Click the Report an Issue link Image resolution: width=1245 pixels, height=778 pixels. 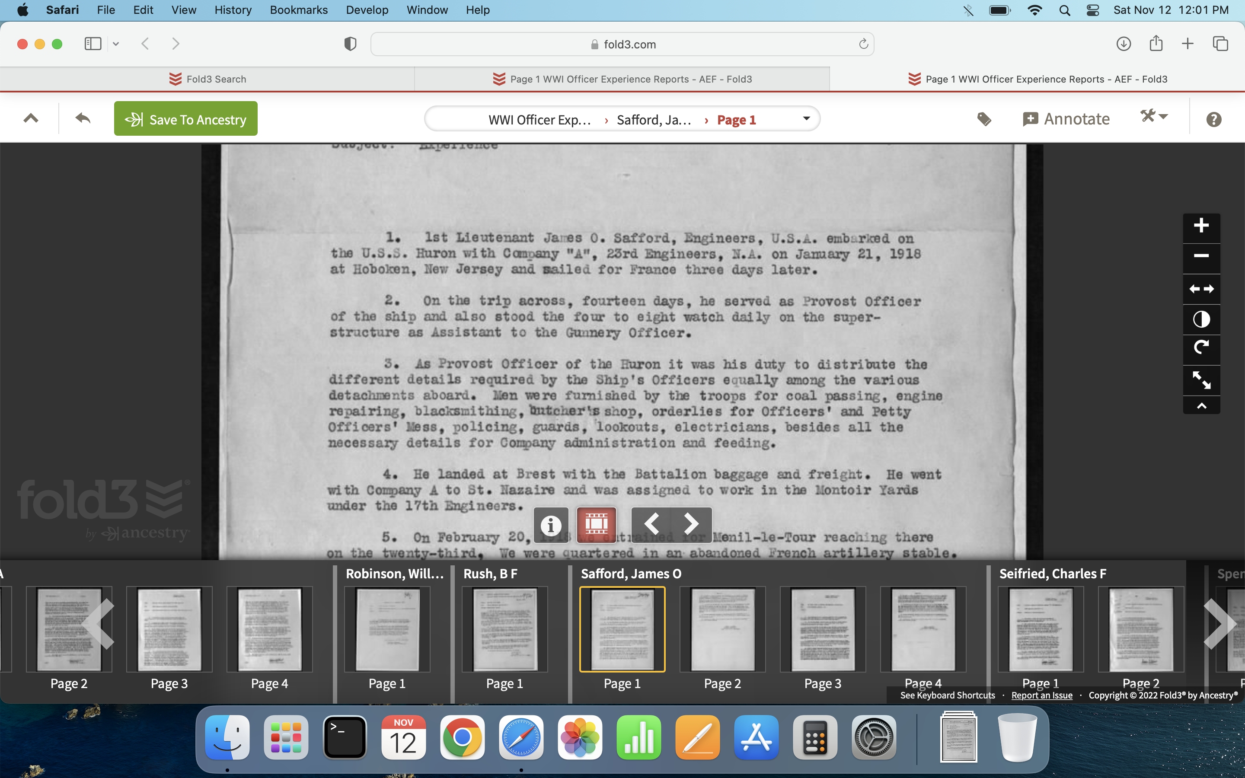coord(1041,695)
